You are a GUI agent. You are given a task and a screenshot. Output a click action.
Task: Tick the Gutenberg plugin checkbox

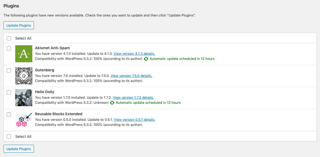pos(9,70)
